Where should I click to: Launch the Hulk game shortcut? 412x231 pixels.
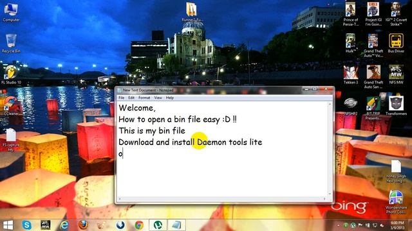(350, 44)
